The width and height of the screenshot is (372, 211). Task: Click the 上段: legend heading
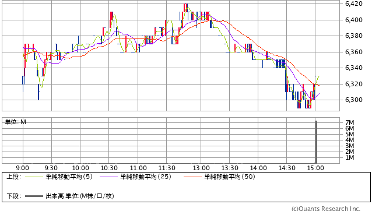tap(14, 177)
